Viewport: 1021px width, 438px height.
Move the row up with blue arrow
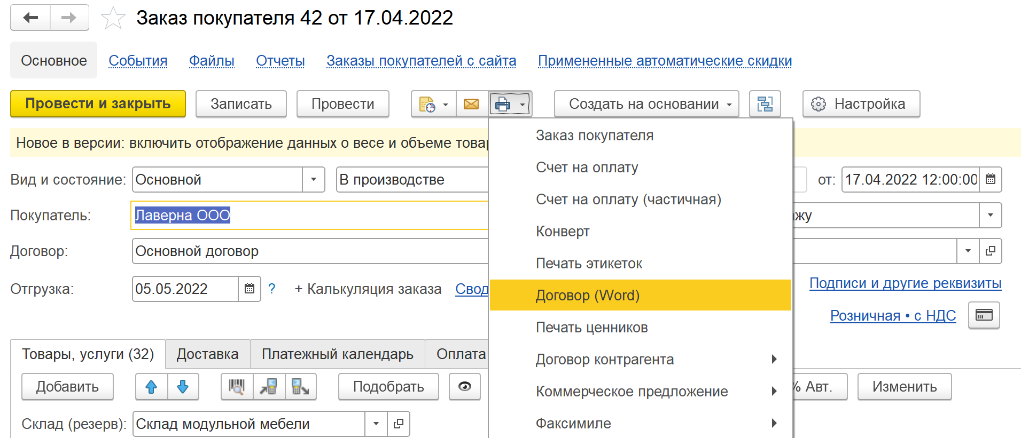151,387
